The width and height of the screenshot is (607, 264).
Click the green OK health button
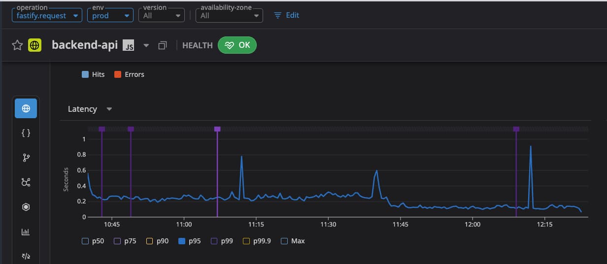237,45
